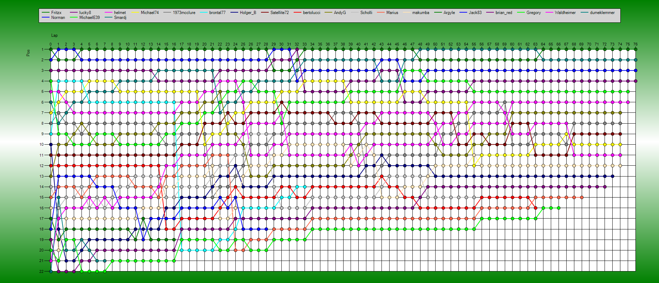This screenshot has width=659, height=283.
Task: Click the Pos axis title
Action: [x=28, y=53]
